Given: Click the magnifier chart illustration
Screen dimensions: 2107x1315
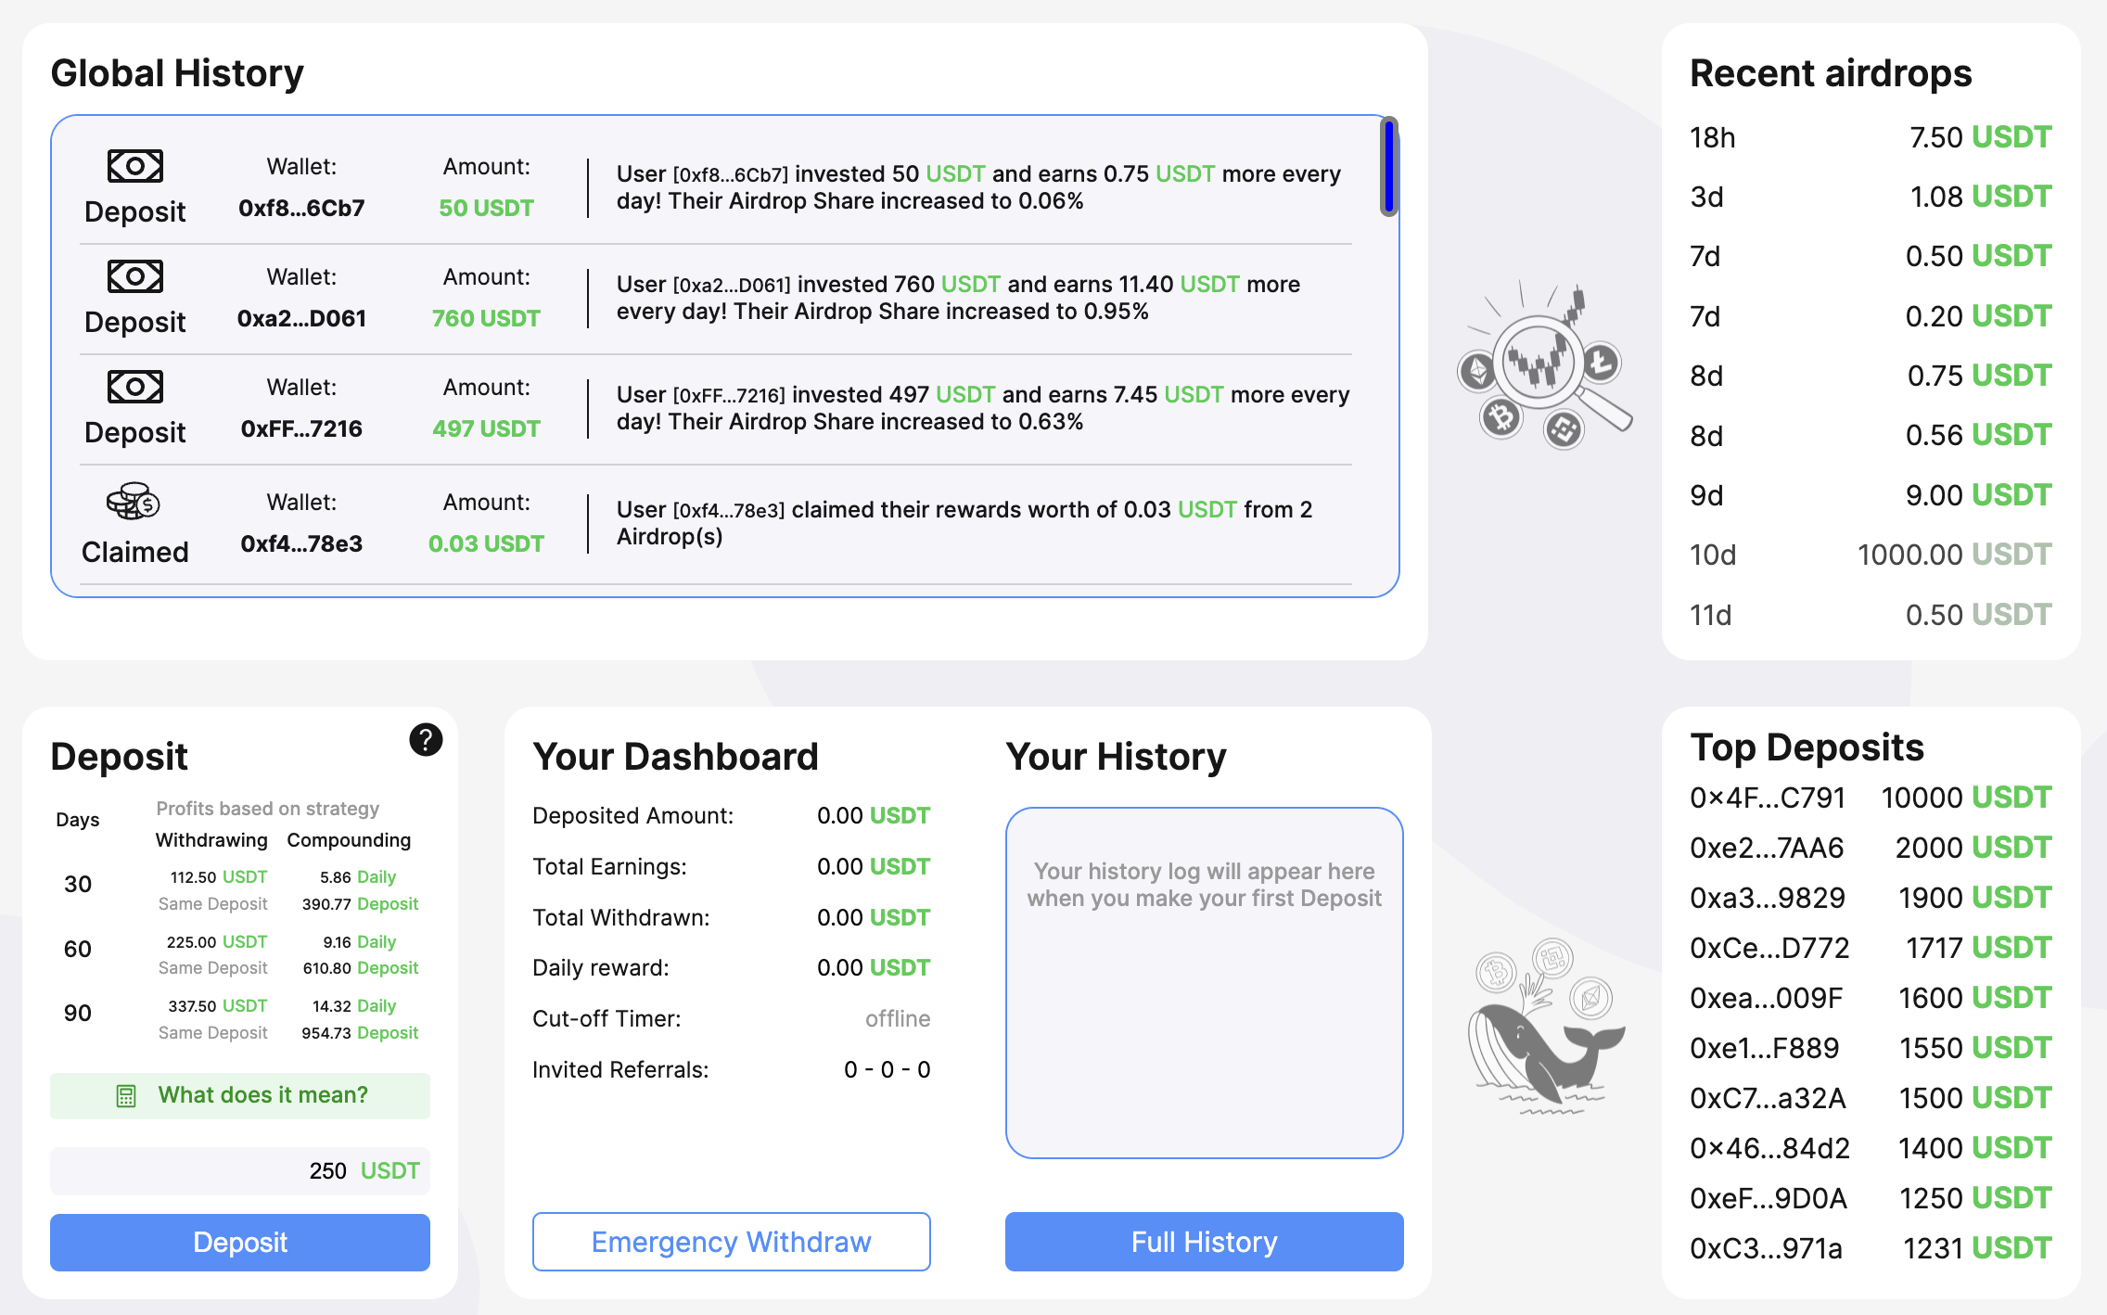Looking at the screenshot, I should click(1545, 365).
